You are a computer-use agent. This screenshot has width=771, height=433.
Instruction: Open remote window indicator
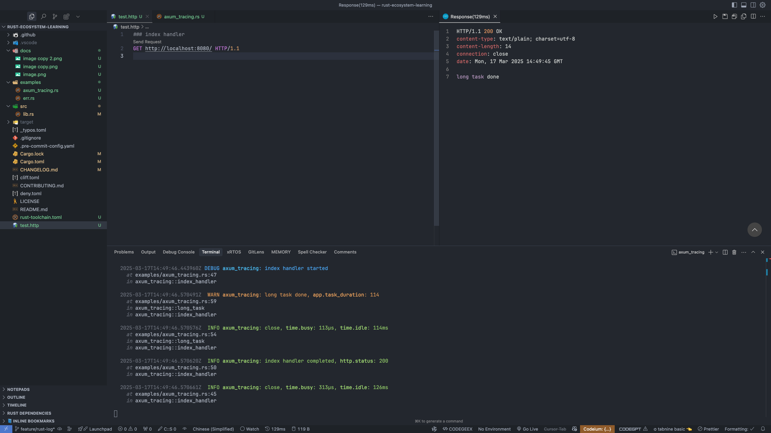[6, 429]
